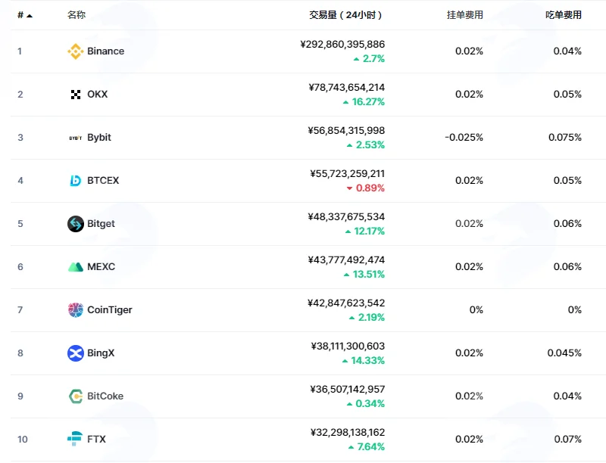The height and width of the screenshot is (463, 606).
Task: Click FTX's 0.07% taker fee
Action: coord(567,440)
